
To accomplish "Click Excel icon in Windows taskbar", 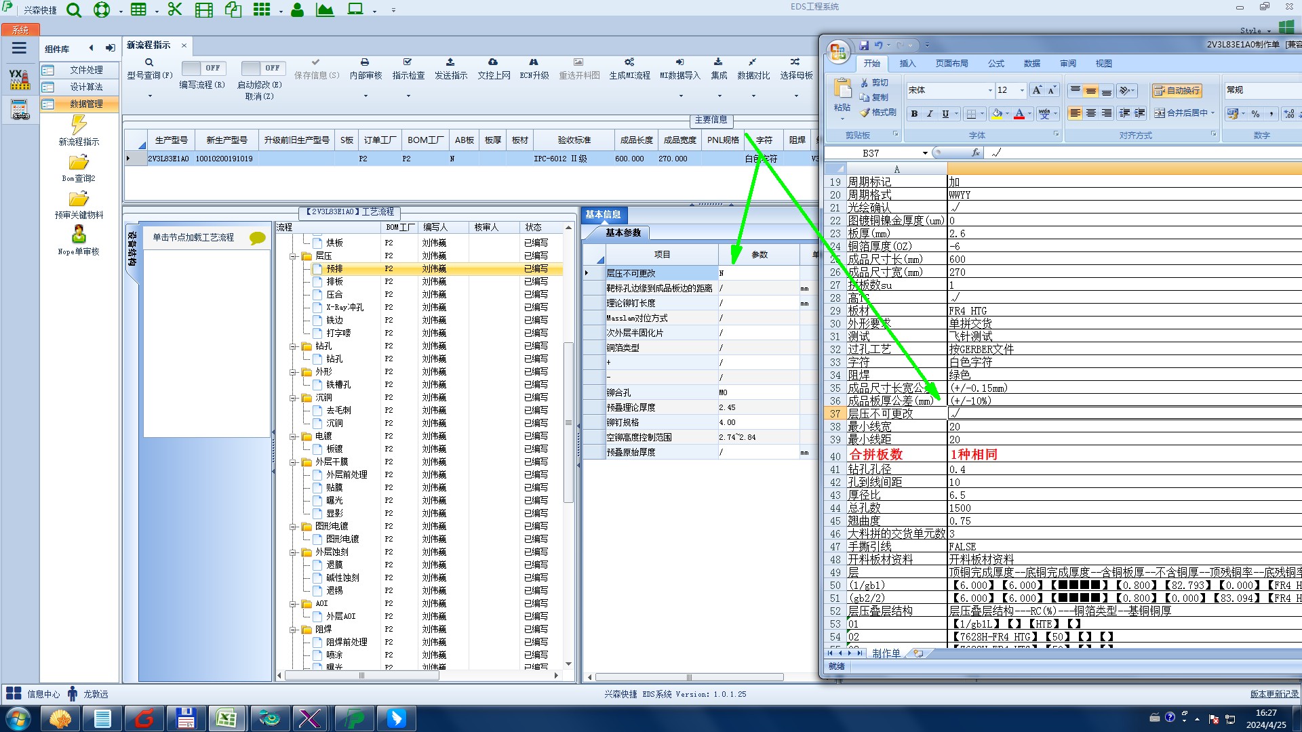I will coord(226,718).
